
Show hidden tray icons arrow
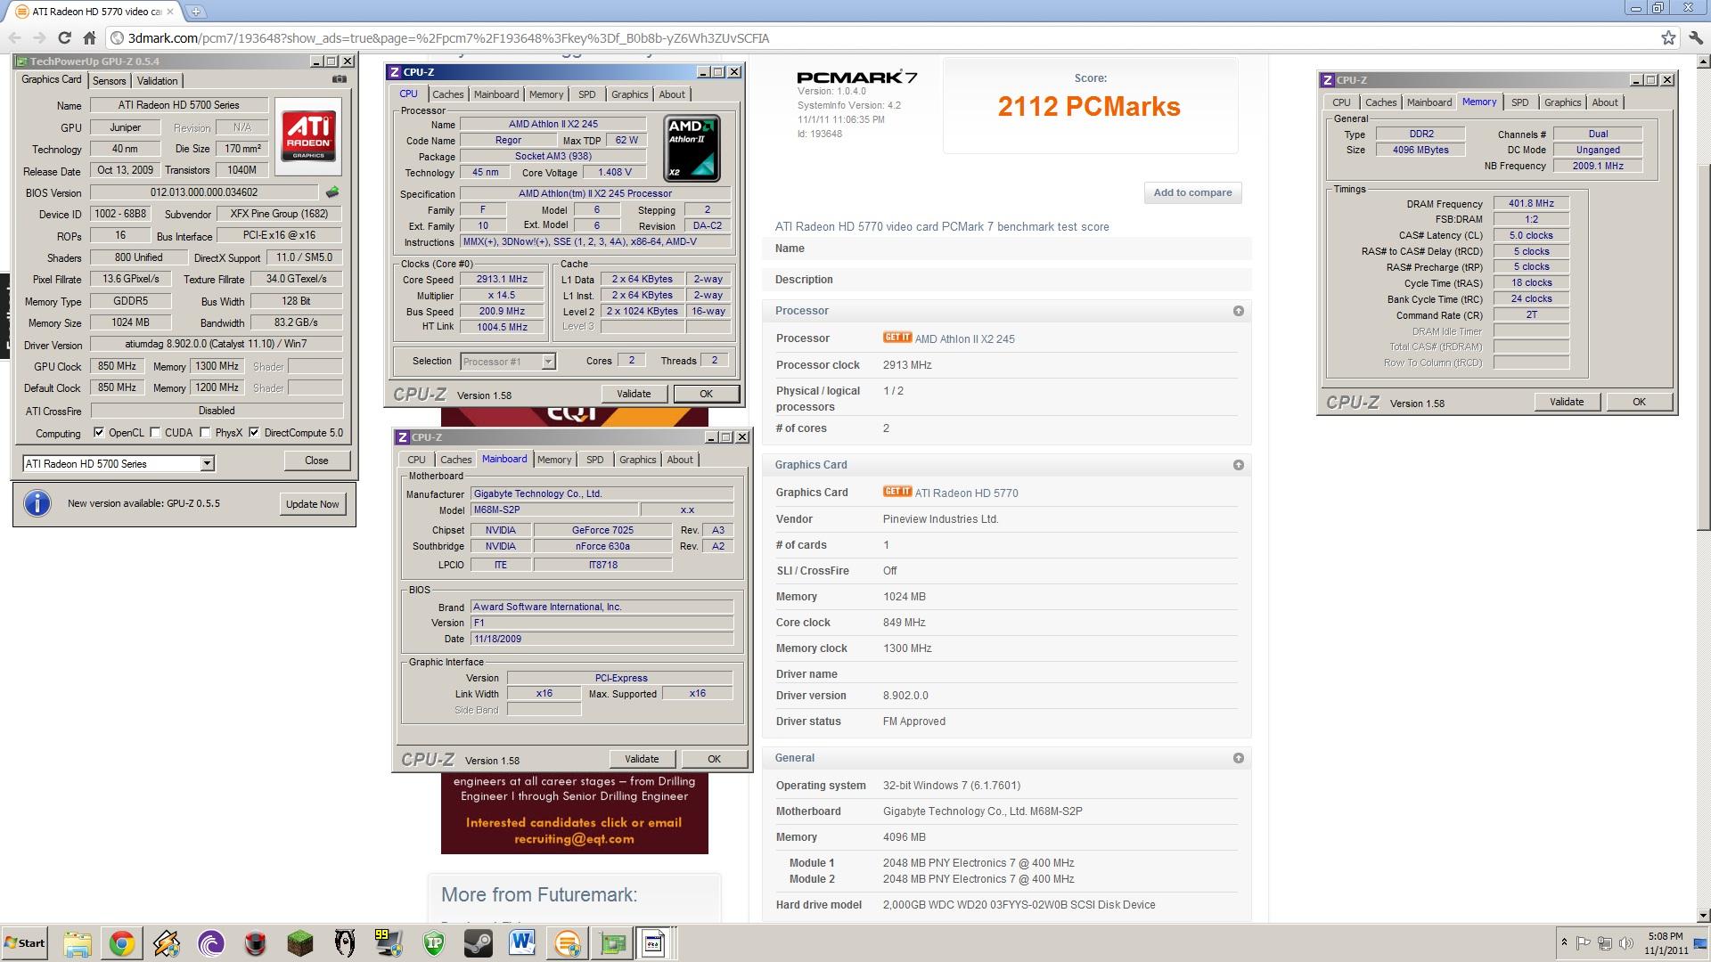click(1564, 943)
